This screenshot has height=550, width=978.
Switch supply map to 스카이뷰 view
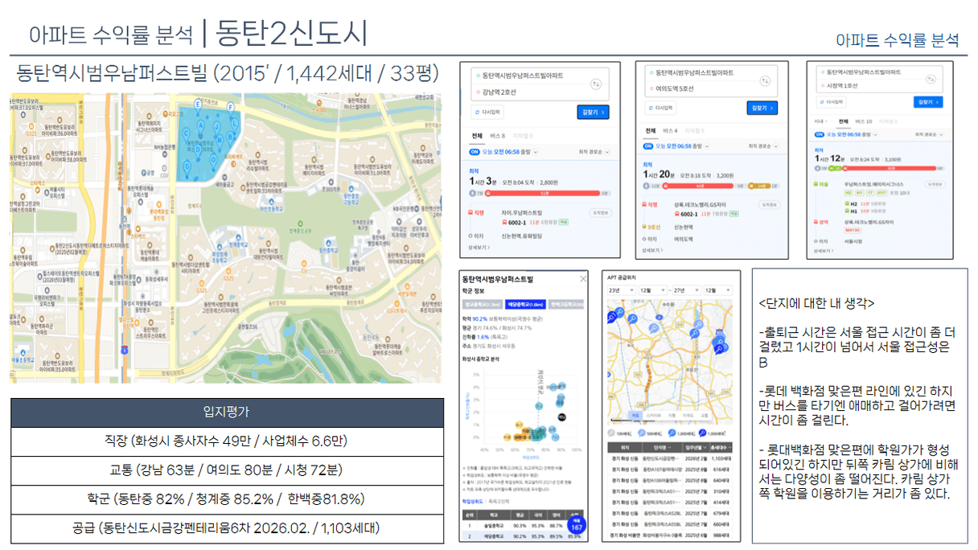point(654,415)
